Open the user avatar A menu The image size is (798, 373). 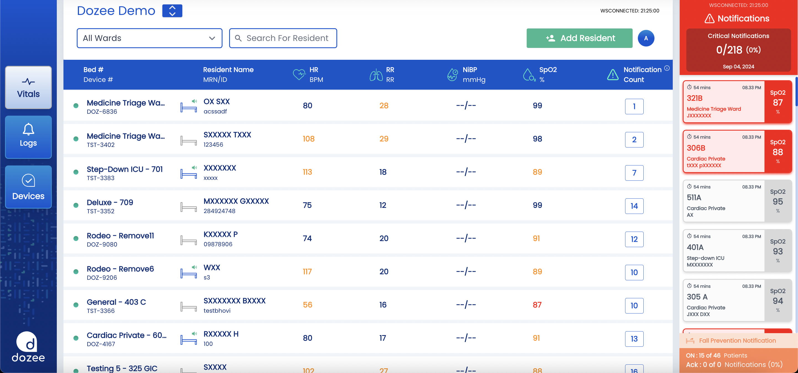pyautogui.click(x=646, y=38)
